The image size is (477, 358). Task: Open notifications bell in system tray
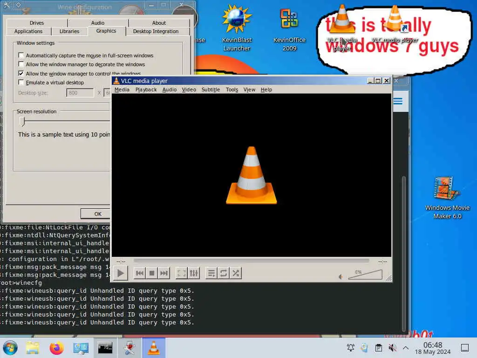pyautogui.click(x=350, y=348)
